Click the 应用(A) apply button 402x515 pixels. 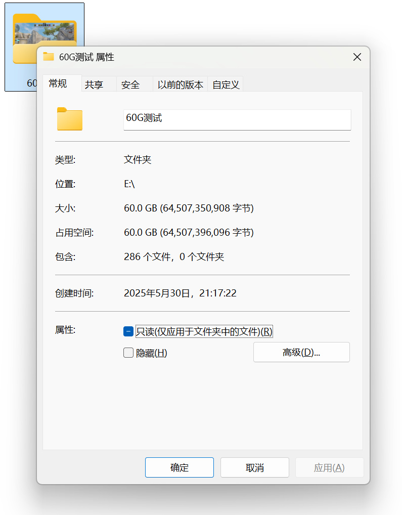[330, 467]
